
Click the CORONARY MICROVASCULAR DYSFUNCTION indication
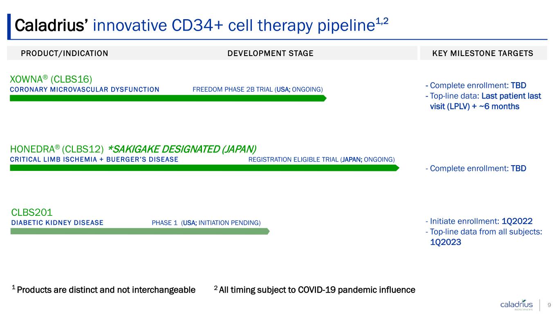85,90
